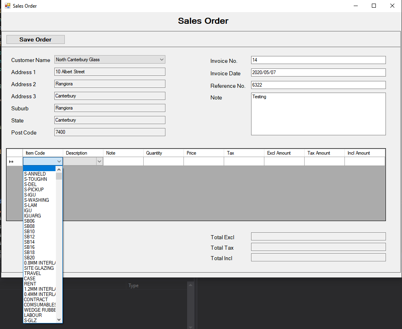Open the Description column dropdown
Screen dimensions: 402x329
pos(99,161)
